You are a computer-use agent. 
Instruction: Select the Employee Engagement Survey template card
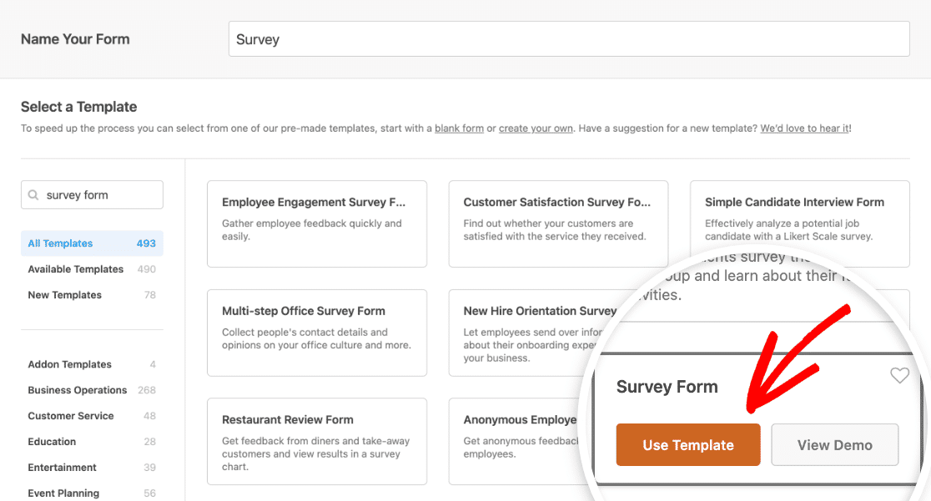(316, 223)
